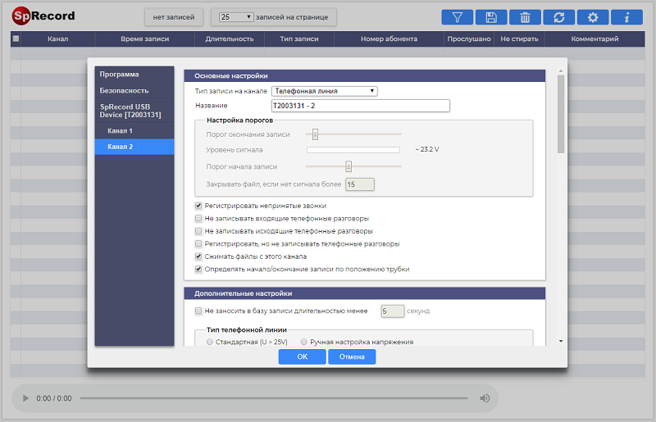
Task: Click the 'Канал' column header
Action: 57,39
